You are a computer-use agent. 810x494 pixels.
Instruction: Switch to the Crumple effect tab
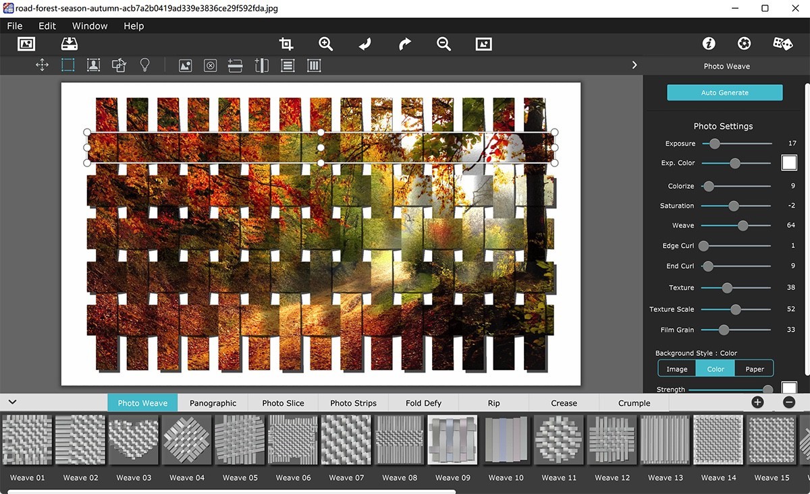(x=633, y=402)
